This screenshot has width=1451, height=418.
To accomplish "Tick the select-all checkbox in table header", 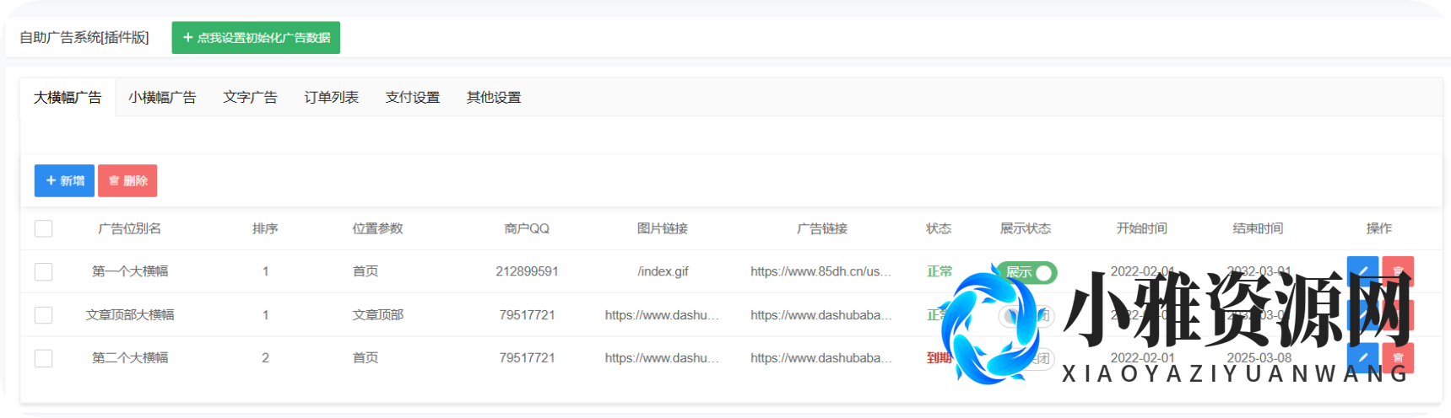I will click(43, 228).
